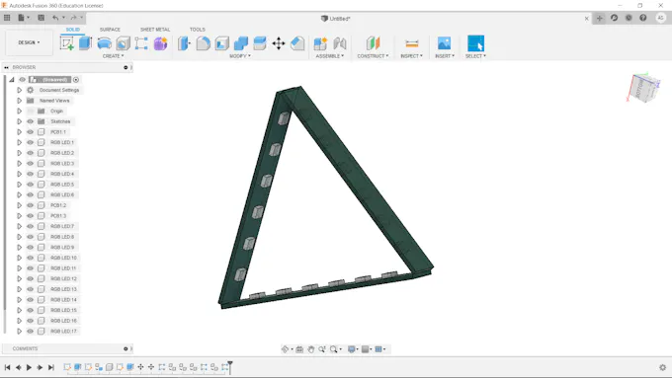The height and width of the screenshot is (378, 672).
Task: Toggle visibility of Sketches folder
Action: pyautogui.click(x=30, y=121)
